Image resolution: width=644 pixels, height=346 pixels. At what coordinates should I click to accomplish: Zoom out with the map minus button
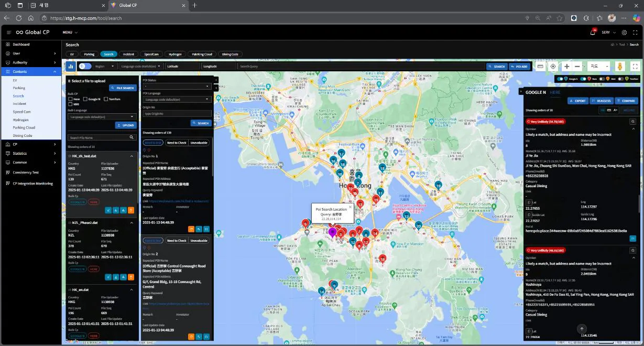pyautogui.click(x=577, y=67)
